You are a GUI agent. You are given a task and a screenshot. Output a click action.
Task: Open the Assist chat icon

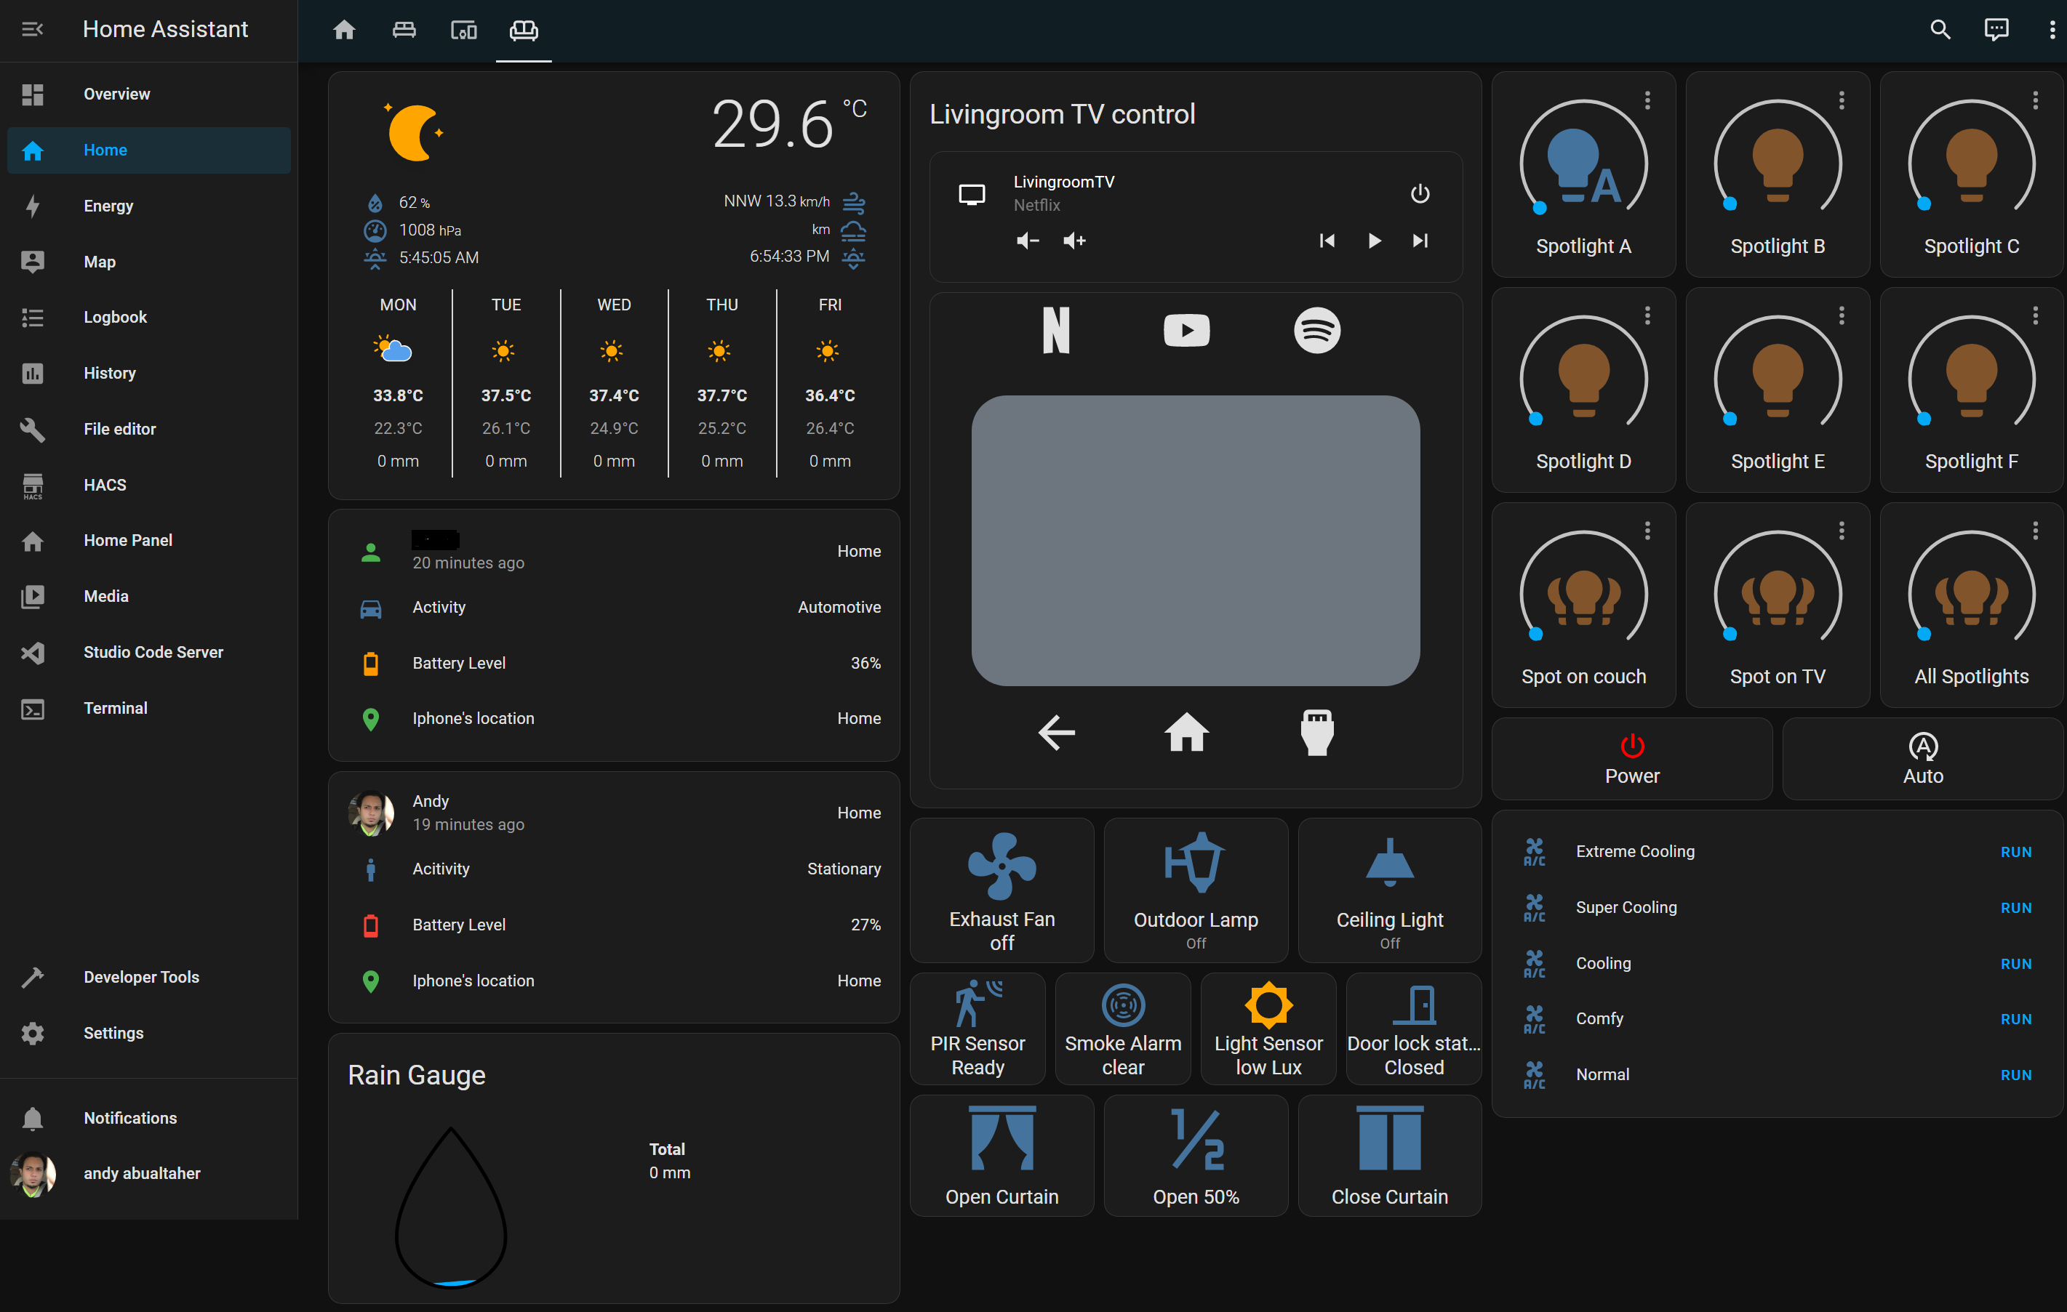click(1996, 30)
